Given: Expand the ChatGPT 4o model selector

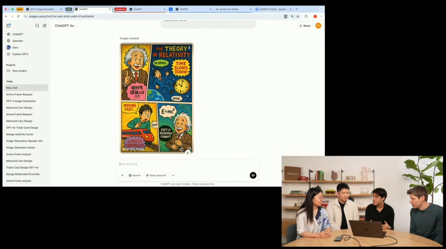Looking at the screenshot, I should (66, 26).
